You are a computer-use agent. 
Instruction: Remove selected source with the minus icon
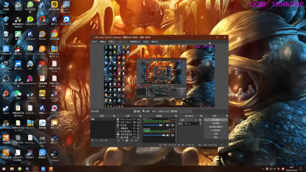pyautogui.click(x=122, y=140)
